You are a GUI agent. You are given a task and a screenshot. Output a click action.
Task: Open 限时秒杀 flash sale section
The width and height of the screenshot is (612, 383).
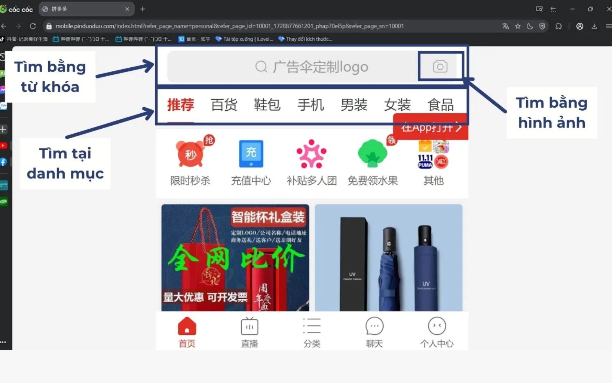click(x=190, y=161)
